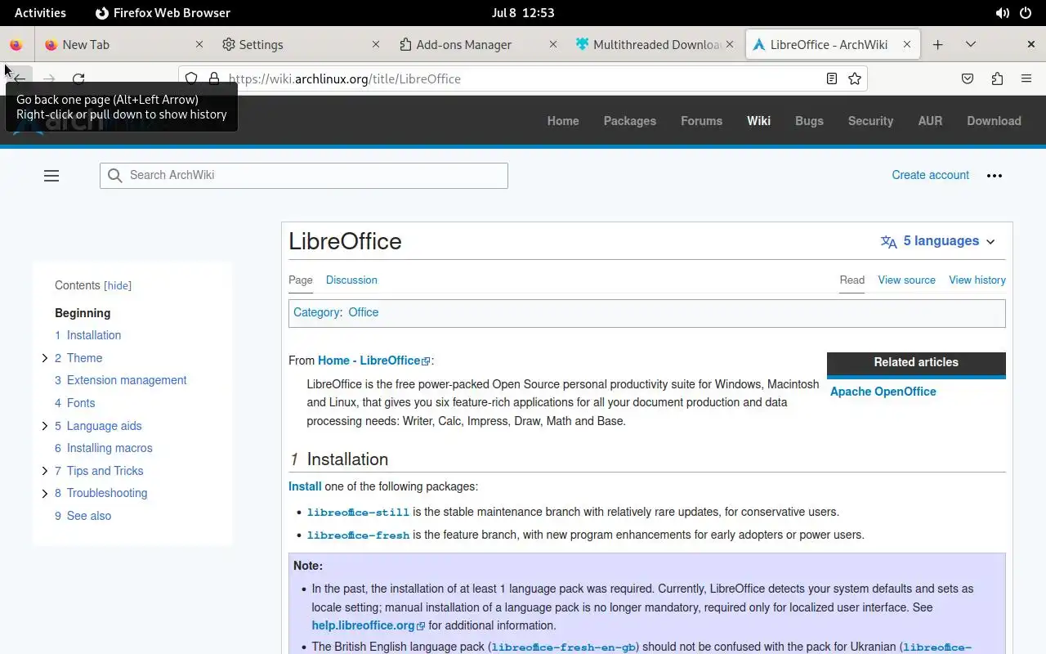Open tracking protection shield icon
Image resolution: width=1046 pixels, height=654 pixels.
(x=191, y=78)
